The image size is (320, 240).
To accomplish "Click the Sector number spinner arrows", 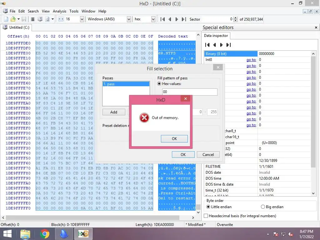I will coord(235,19).
